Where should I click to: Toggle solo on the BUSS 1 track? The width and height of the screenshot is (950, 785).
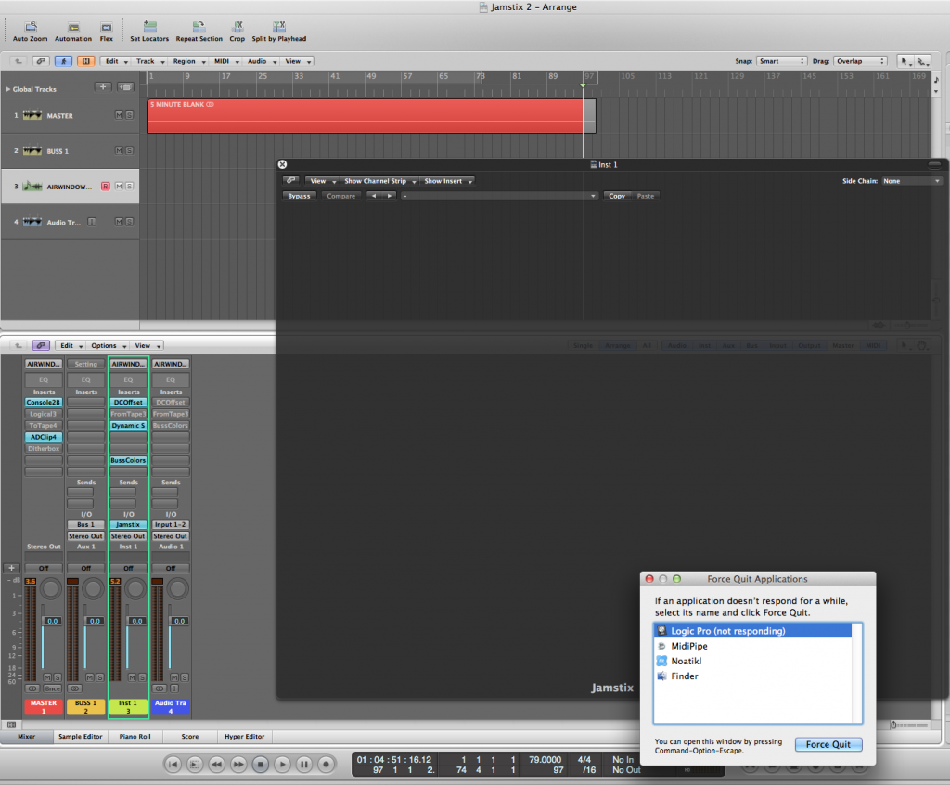click(x=129, y=150)
